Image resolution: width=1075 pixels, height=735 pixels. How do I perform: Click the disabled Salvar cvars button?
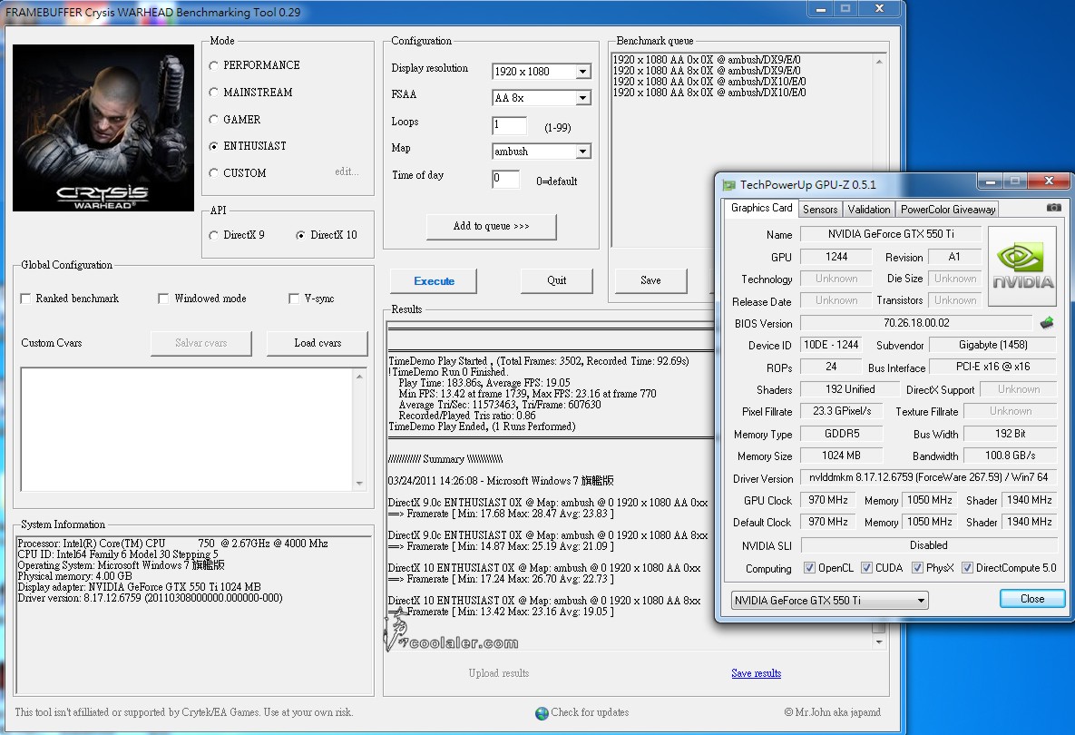coord(200,343)
